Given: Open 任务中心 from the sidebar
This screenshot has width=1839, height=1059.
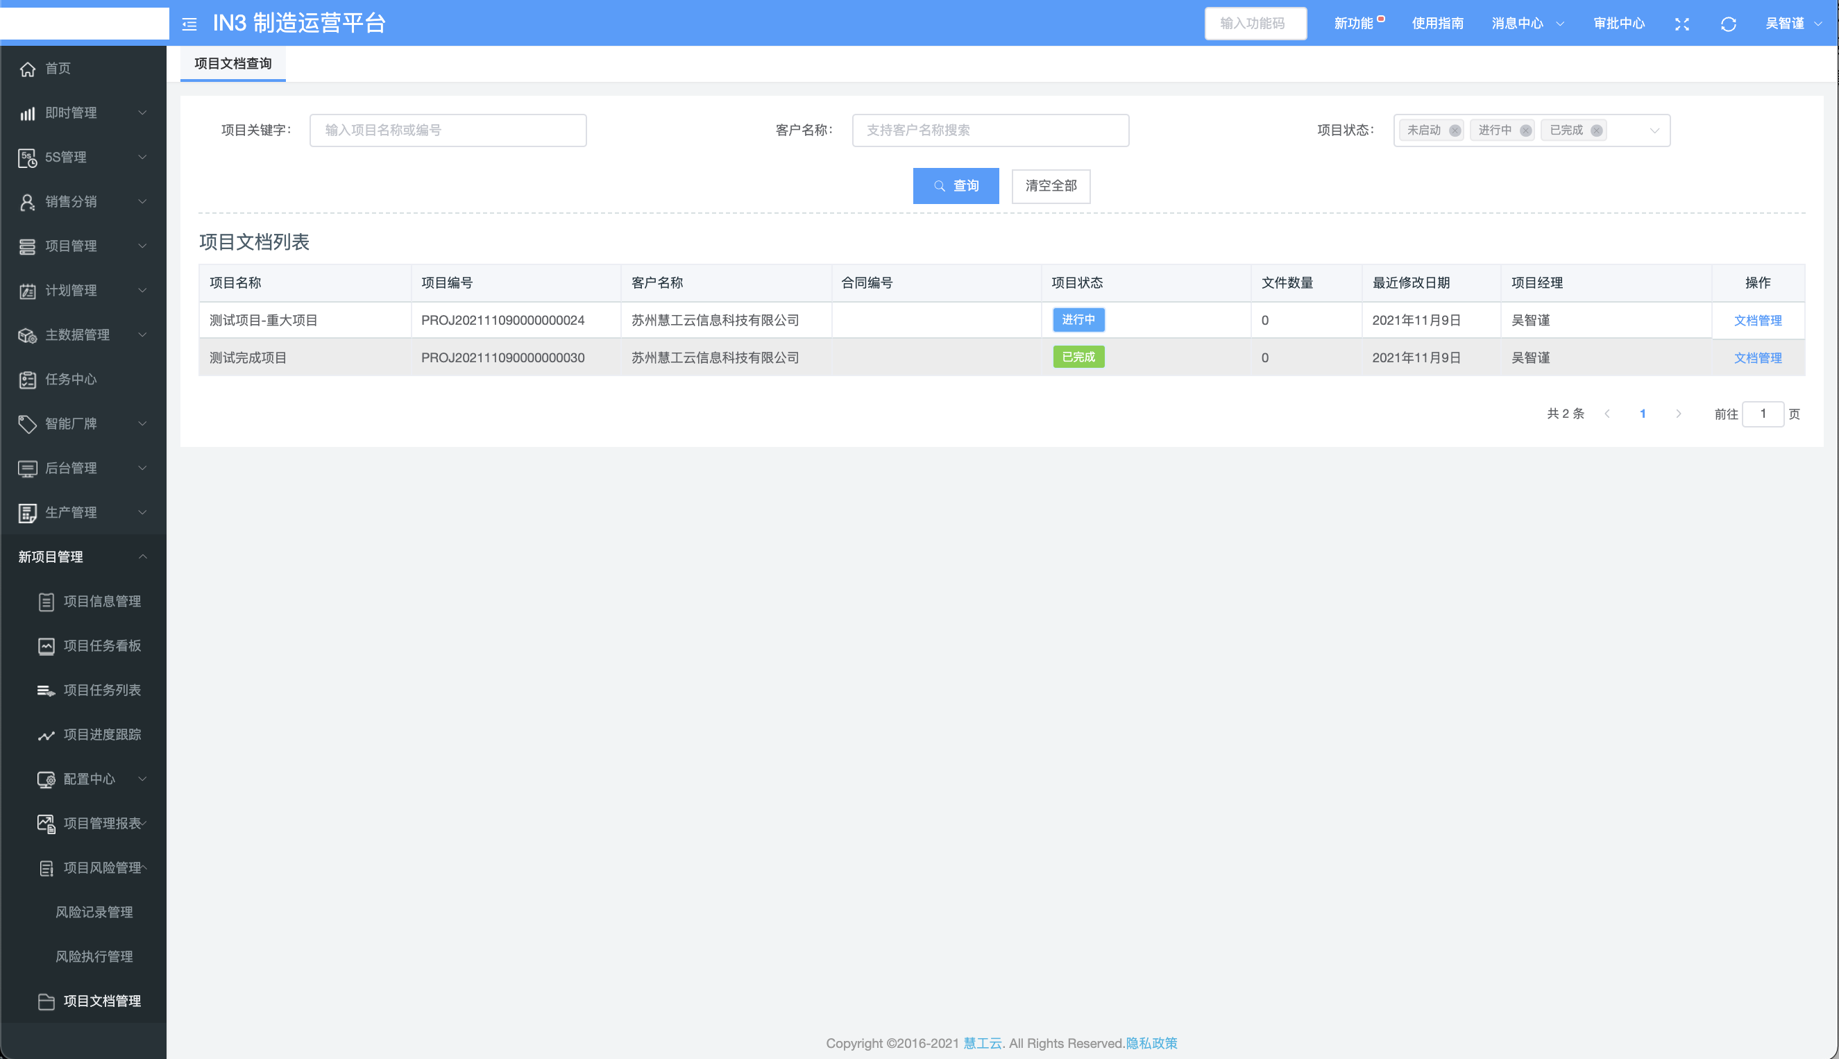Looking at the screenshot, I should [x=71, y=379].
